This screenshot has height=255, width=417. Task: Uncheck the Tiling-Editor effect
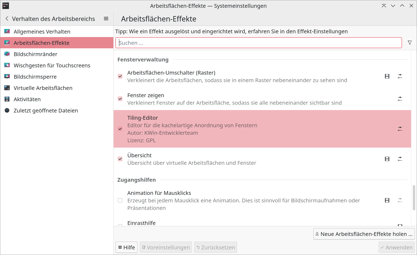120,129
